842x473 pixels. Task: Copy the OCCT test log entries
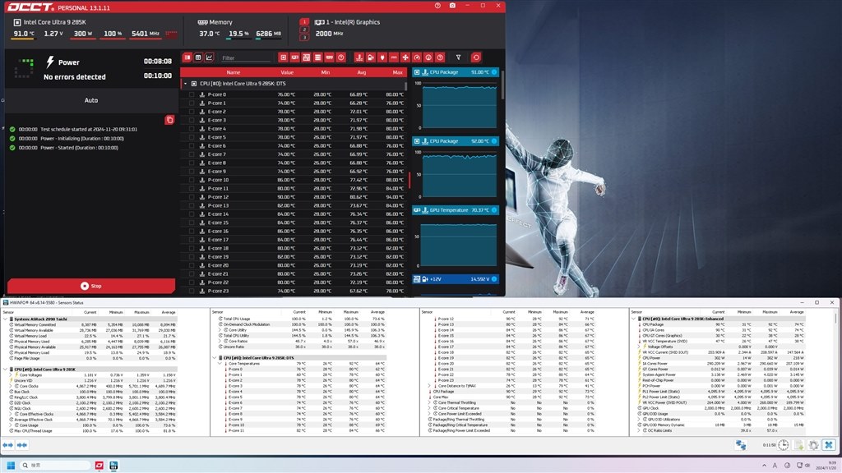click(169, 120)
